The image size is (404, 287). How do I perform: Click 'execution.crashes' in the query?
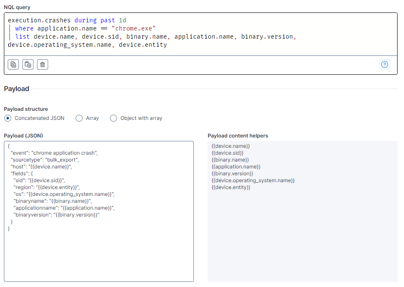tap(39, 20)
